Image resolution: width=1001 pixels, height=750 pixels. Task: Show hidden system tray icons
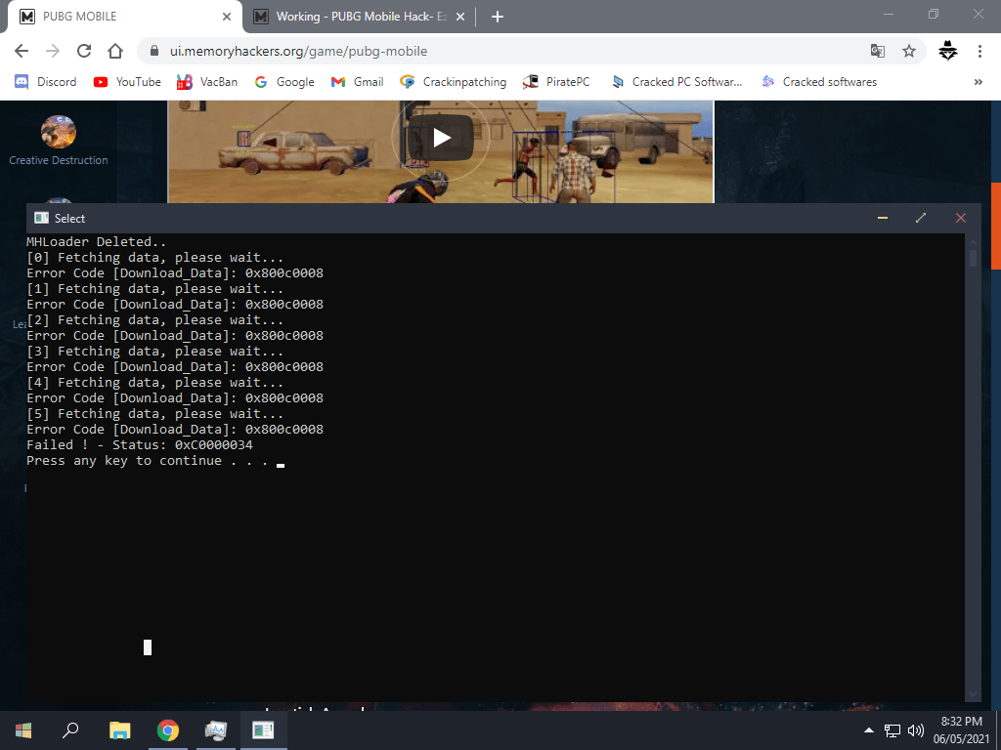click(x=869, y=730)
